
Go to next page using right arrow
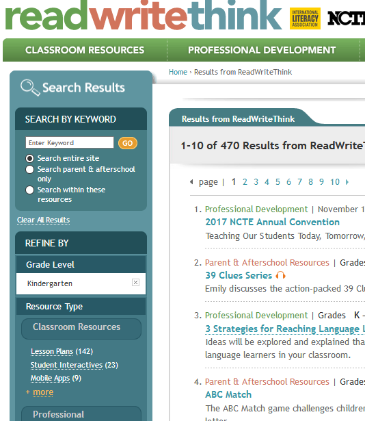click(x=347, y=182)
